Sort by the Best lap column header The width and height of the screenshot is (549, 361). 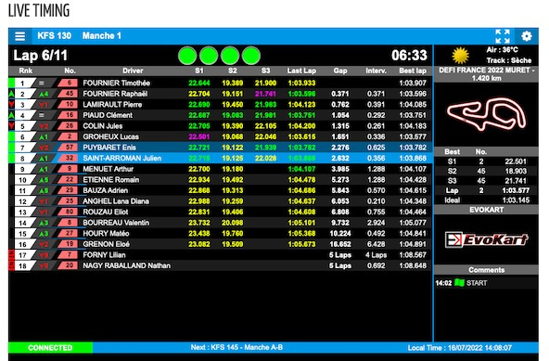pyautogui.click(x=413, y=71)
